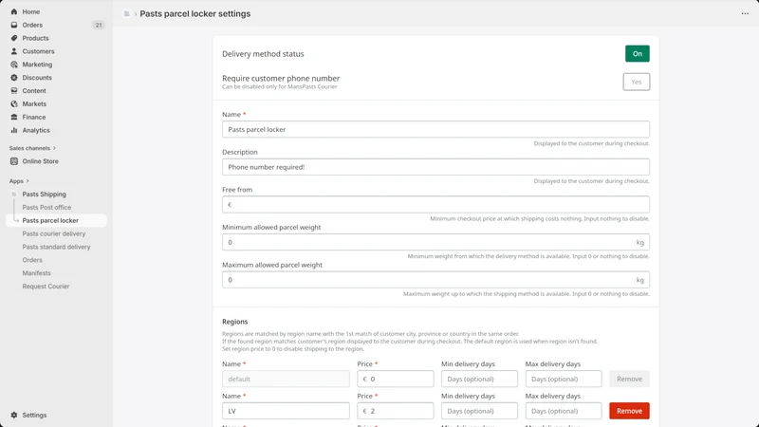This screenshot has height=427, width=759.
Task: Click the Orders count badge 21
Action: (99, 25)
